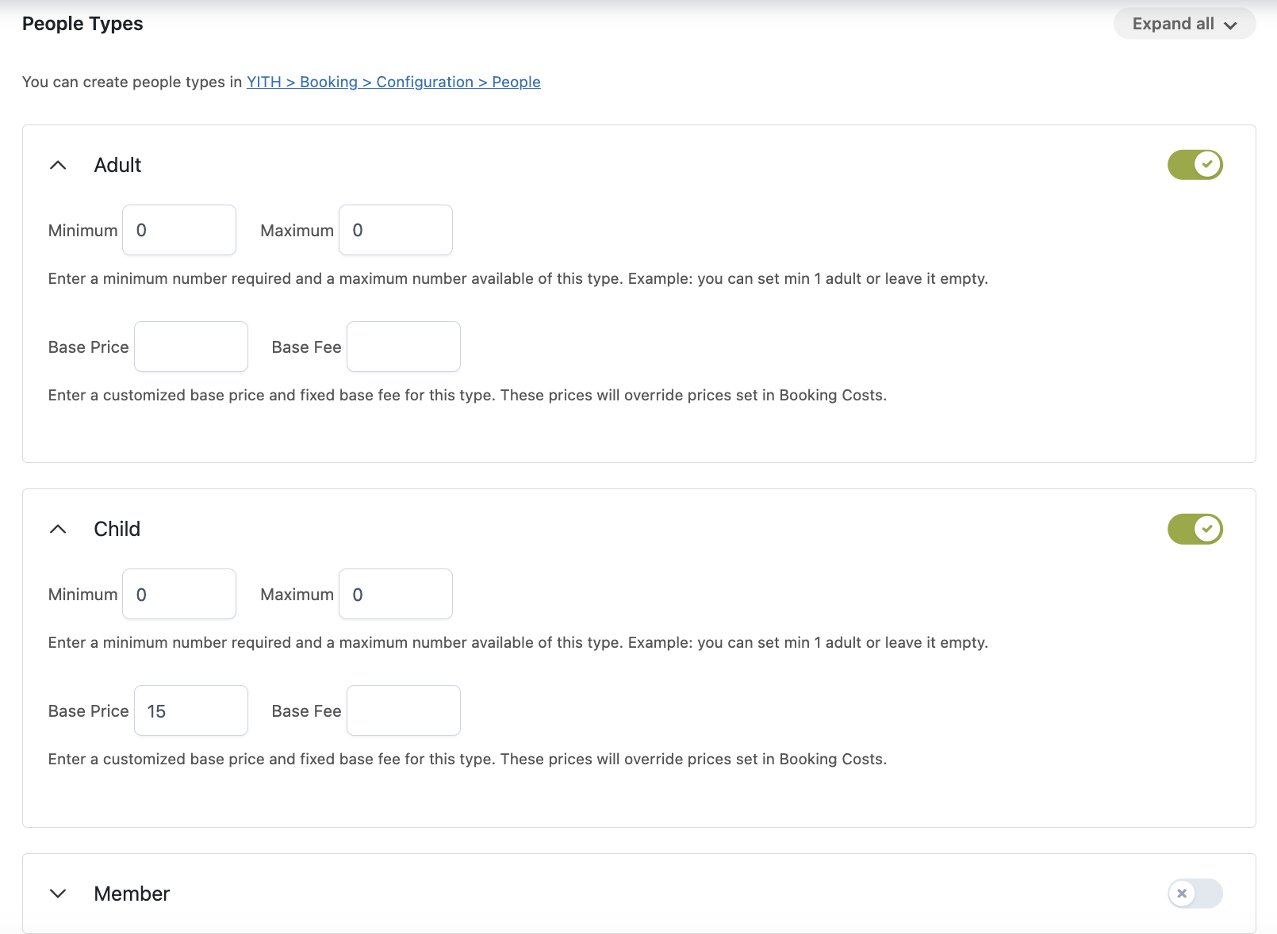Image resolution: width=1277 pixels, height=934 pixels.
Task: Click the Child Base Fee field
Action: tap(404, 710)
